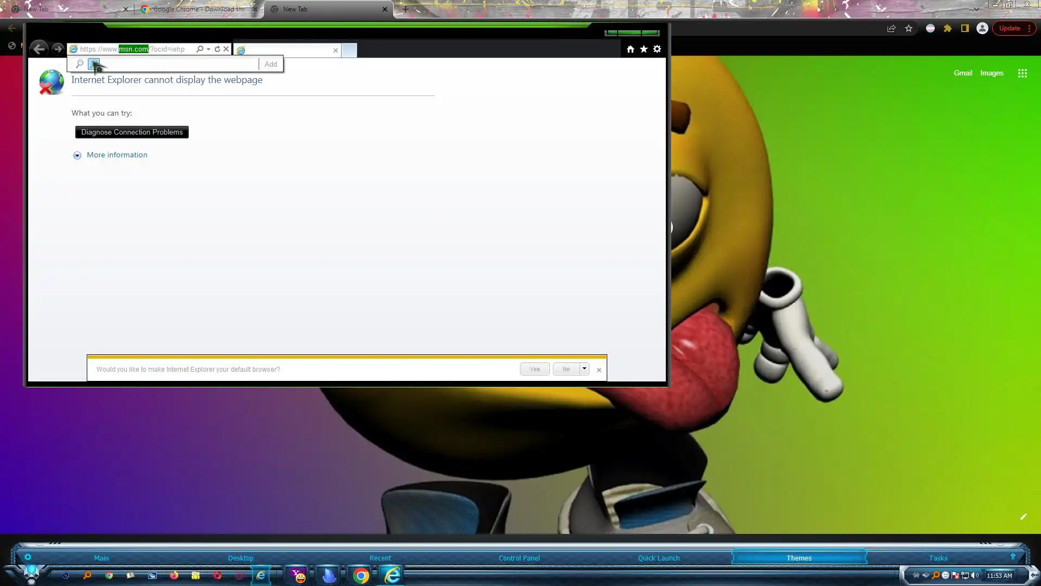The image size is (1041, 586).
Task: Open Google apps grid icon
Action: click(1022, 73)
